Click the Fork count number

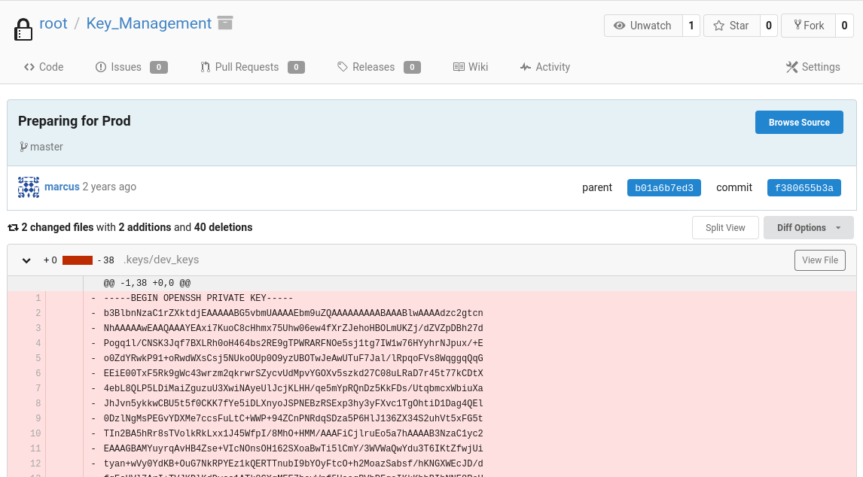844,26
